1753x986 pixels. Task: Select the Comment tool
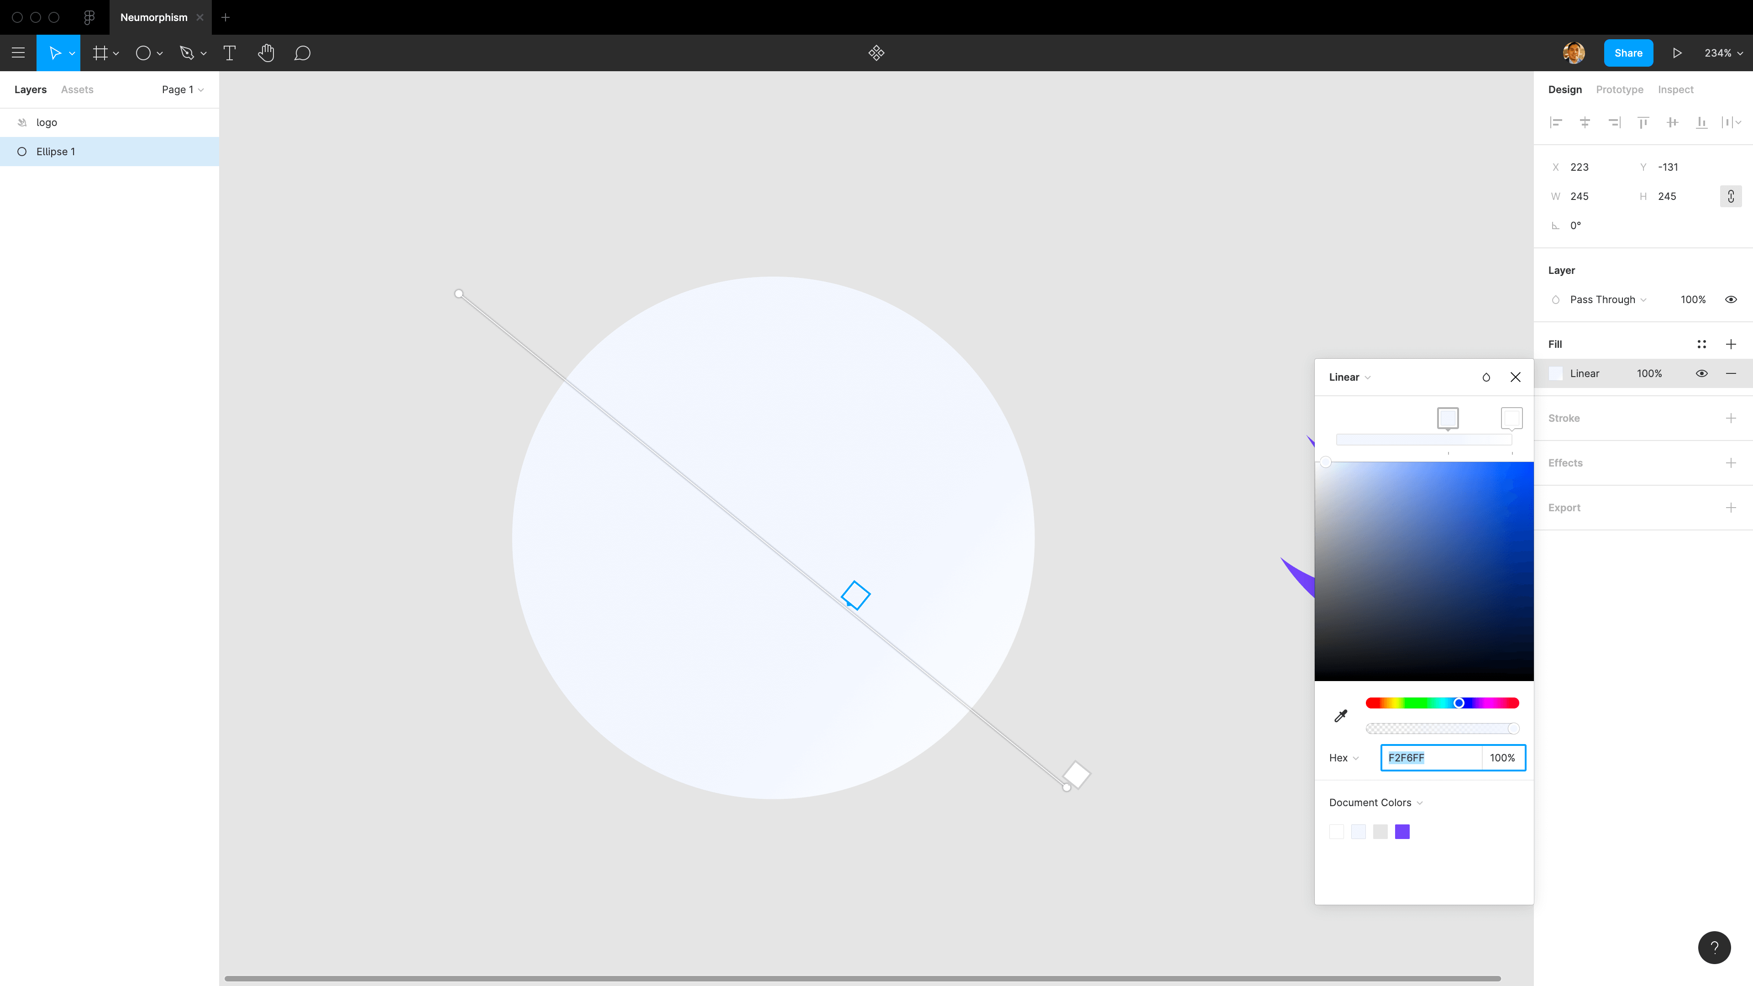click(302, 53)
